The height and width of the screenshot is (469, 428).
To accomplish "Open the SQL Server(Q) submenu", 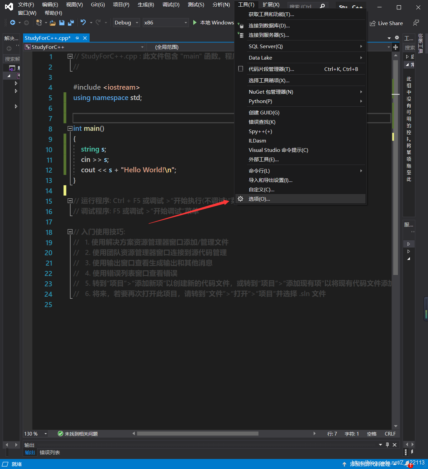I will point(300,46).
